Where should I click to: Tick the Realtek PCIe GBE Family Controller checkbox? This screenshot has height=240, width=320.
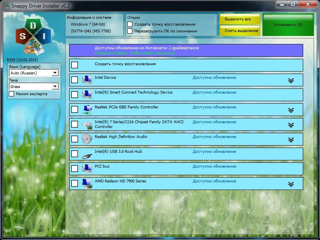[74, 109]
